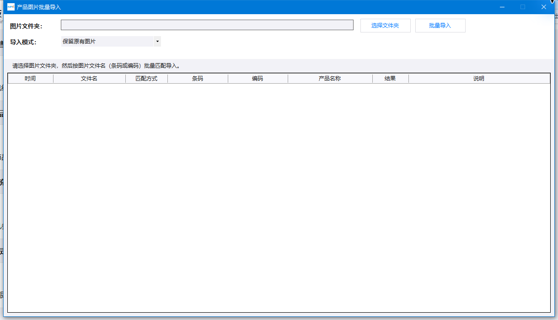Click the 编码 column header
This screenshot has height=320, width=558.
tap(258, 79)
